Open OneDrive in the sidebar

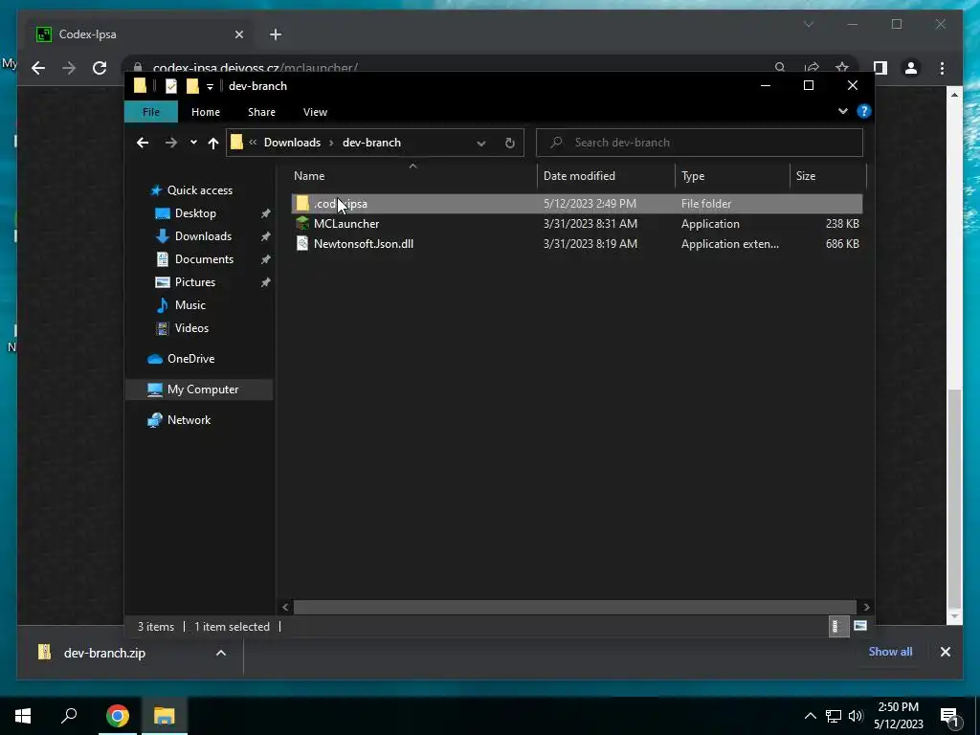click(190, 359)
